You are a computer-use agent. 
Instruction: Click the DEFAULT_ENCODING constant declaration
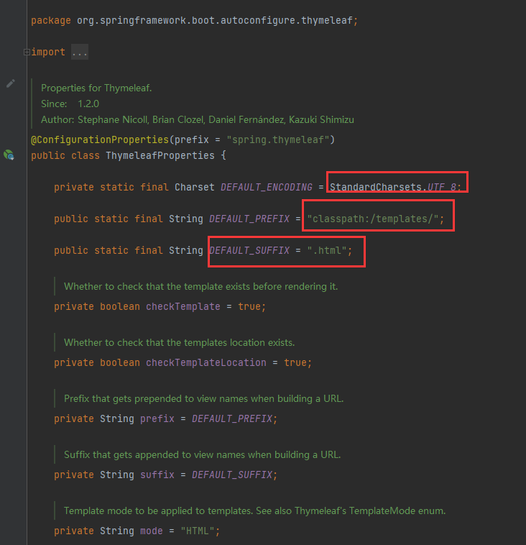coord(267,188)
